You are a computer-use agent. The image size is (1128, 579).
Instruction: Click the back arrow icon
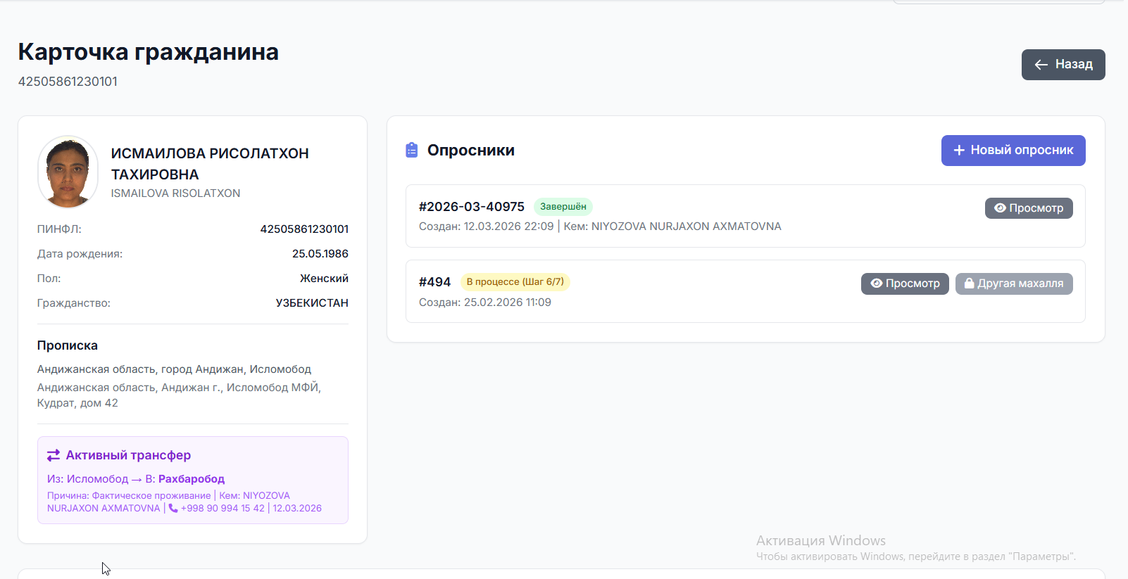pyautogui.click(x=1041, y=65)
